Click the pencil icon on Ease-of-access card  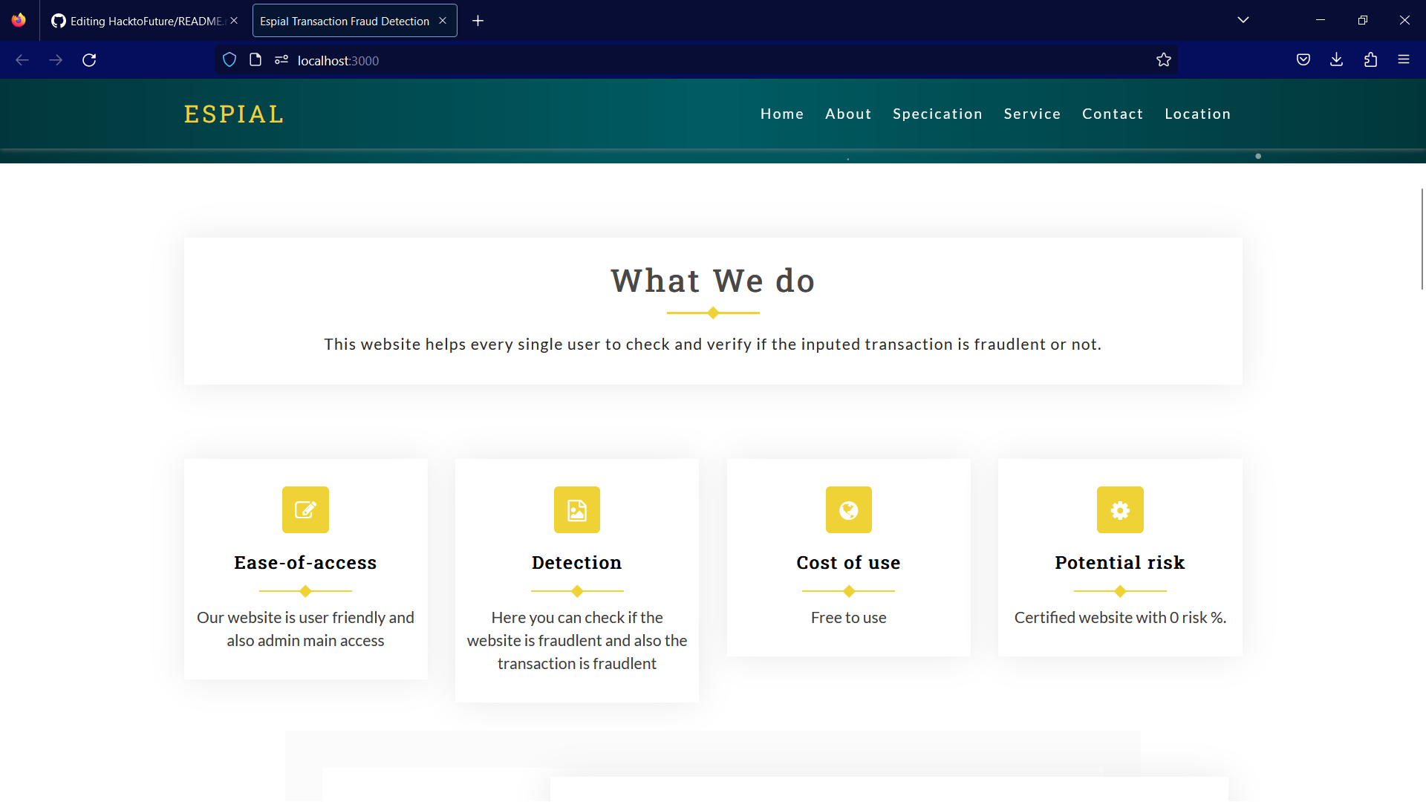click(305, 510)
